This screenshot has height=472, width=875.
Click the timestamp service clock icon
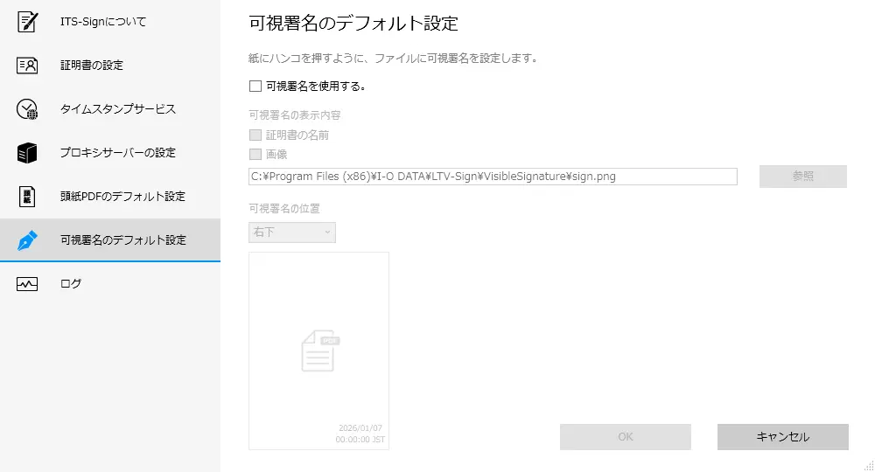coord(27,109)
